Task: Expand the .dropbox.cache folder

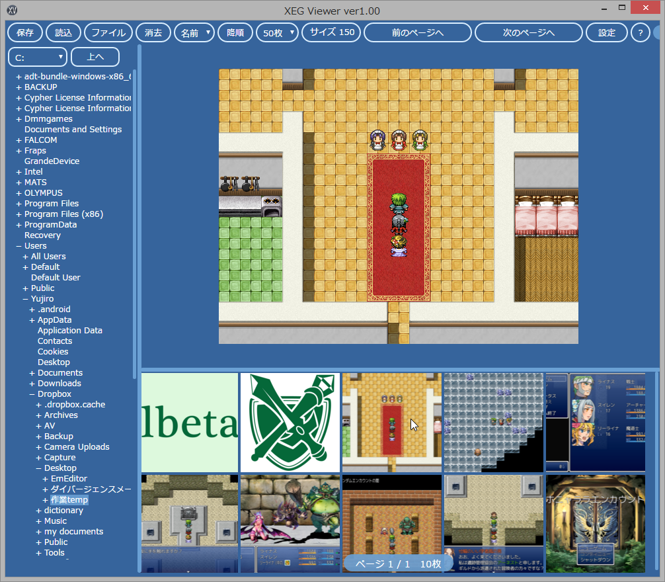Action: click(39, 405)
